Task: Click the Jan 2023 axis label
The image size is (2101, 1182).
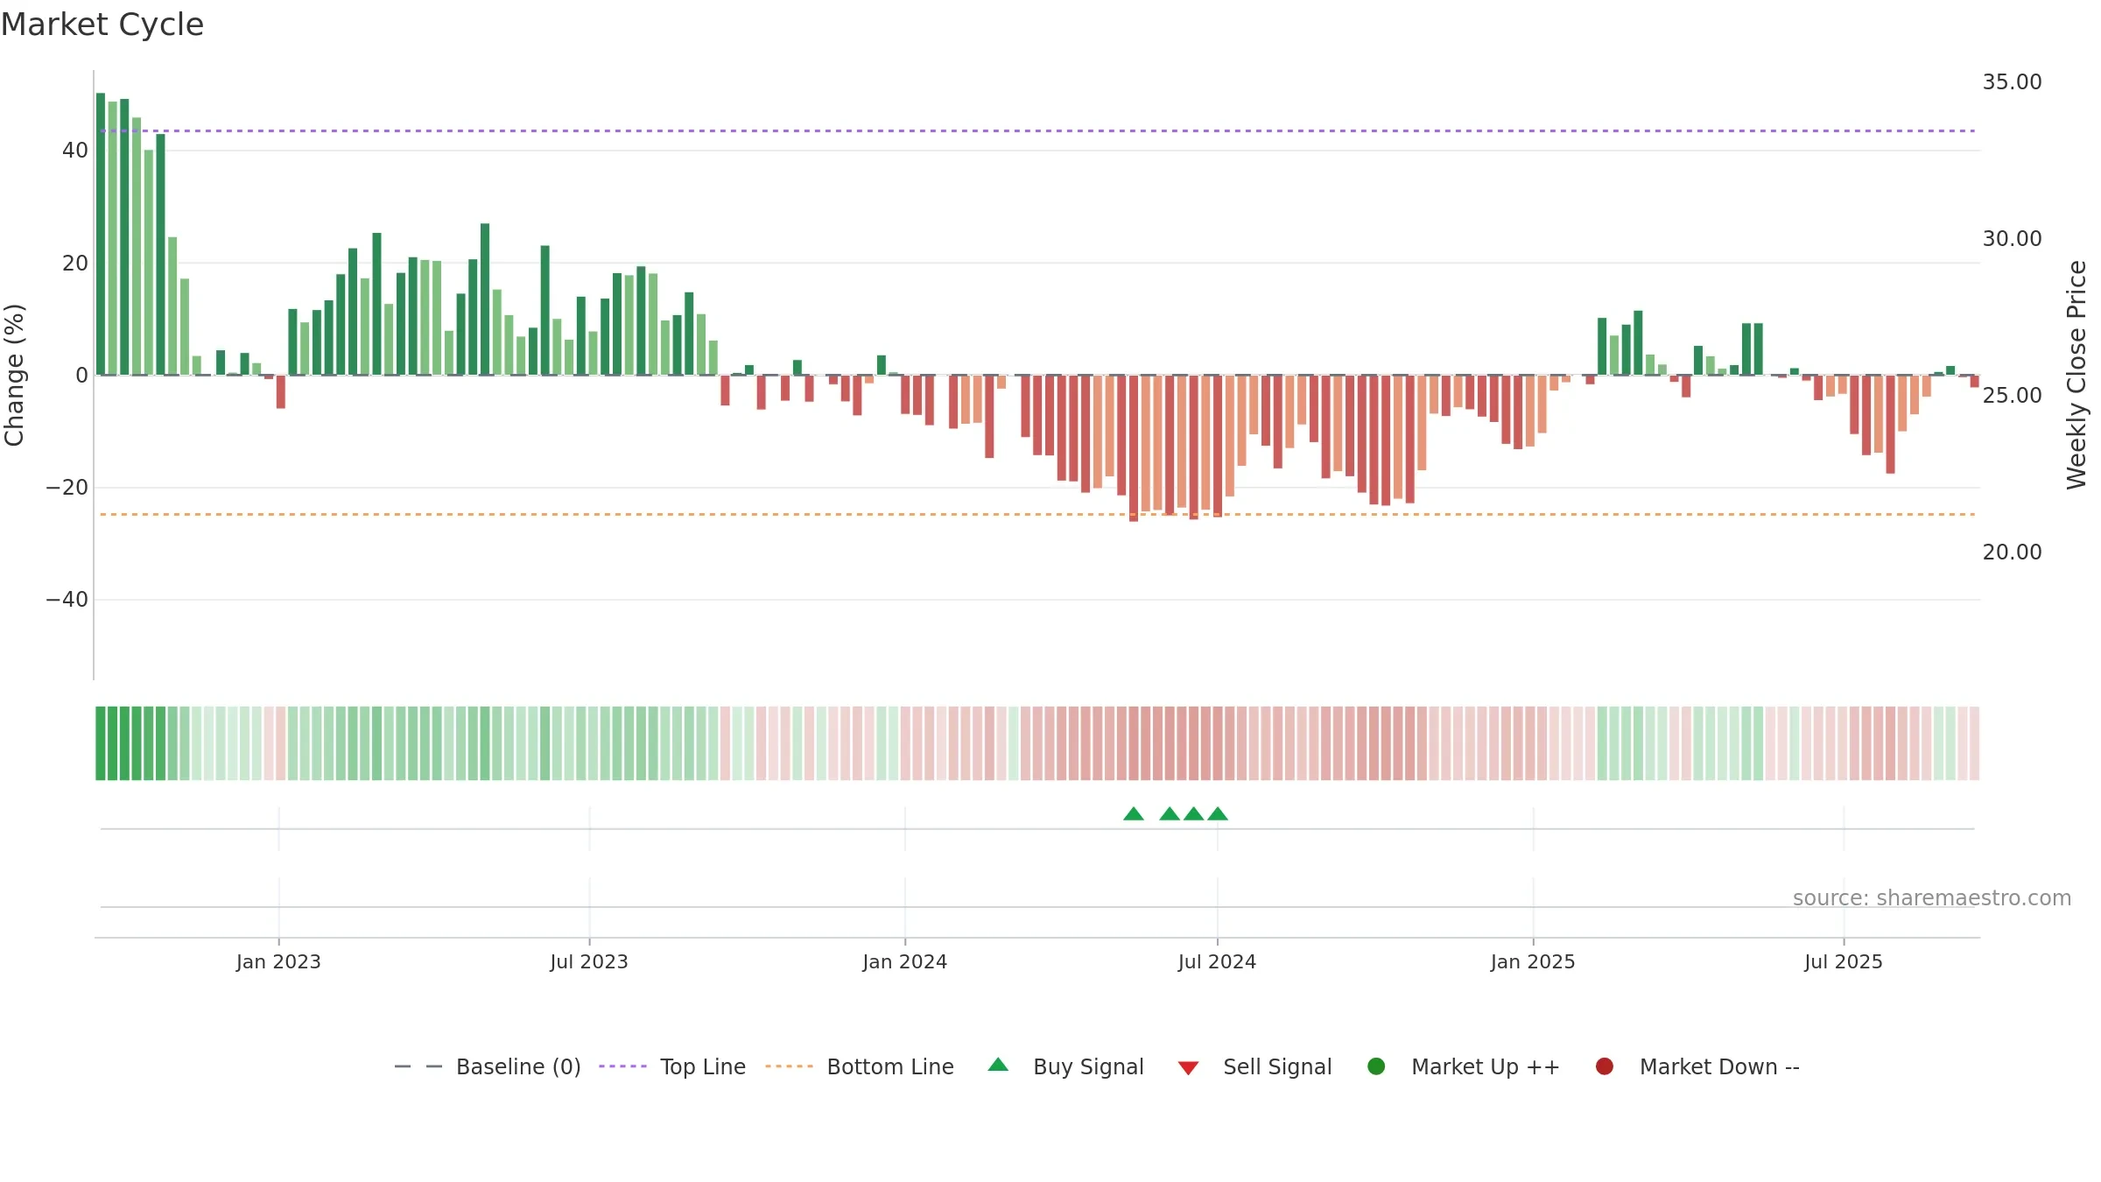Action: click(x=278, y=962)
